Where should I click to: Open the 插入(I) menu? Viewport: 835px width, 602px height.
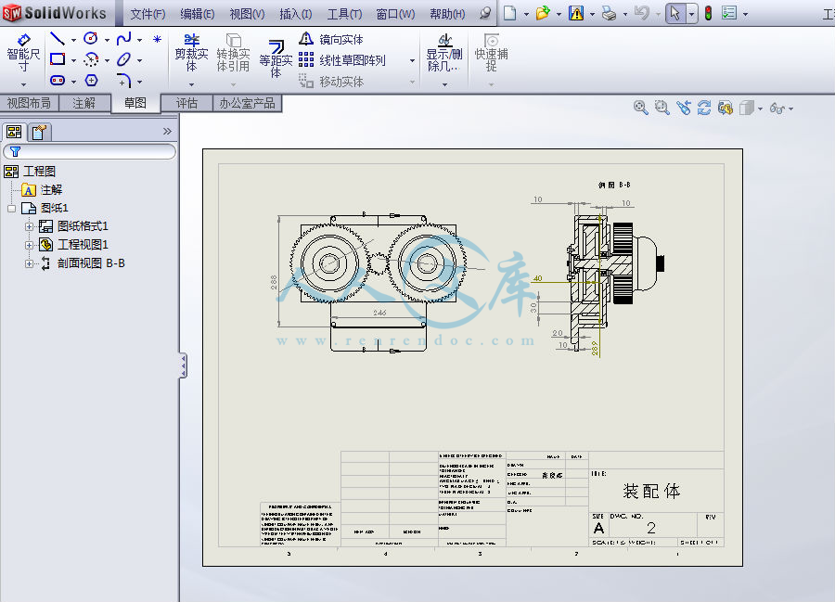click(296, 14)
